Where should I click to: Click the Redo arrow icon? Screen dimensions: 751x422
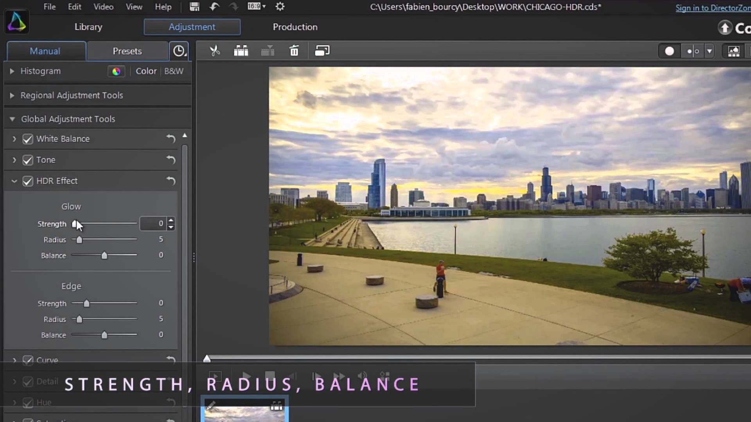tap(234, 7)
